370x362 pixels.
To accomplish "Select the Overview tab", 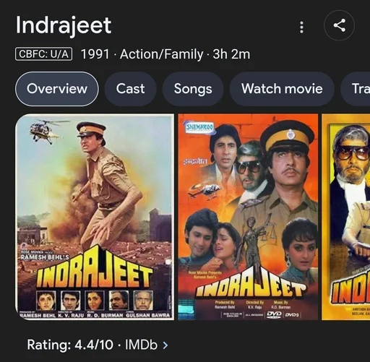I will (57, 89).
